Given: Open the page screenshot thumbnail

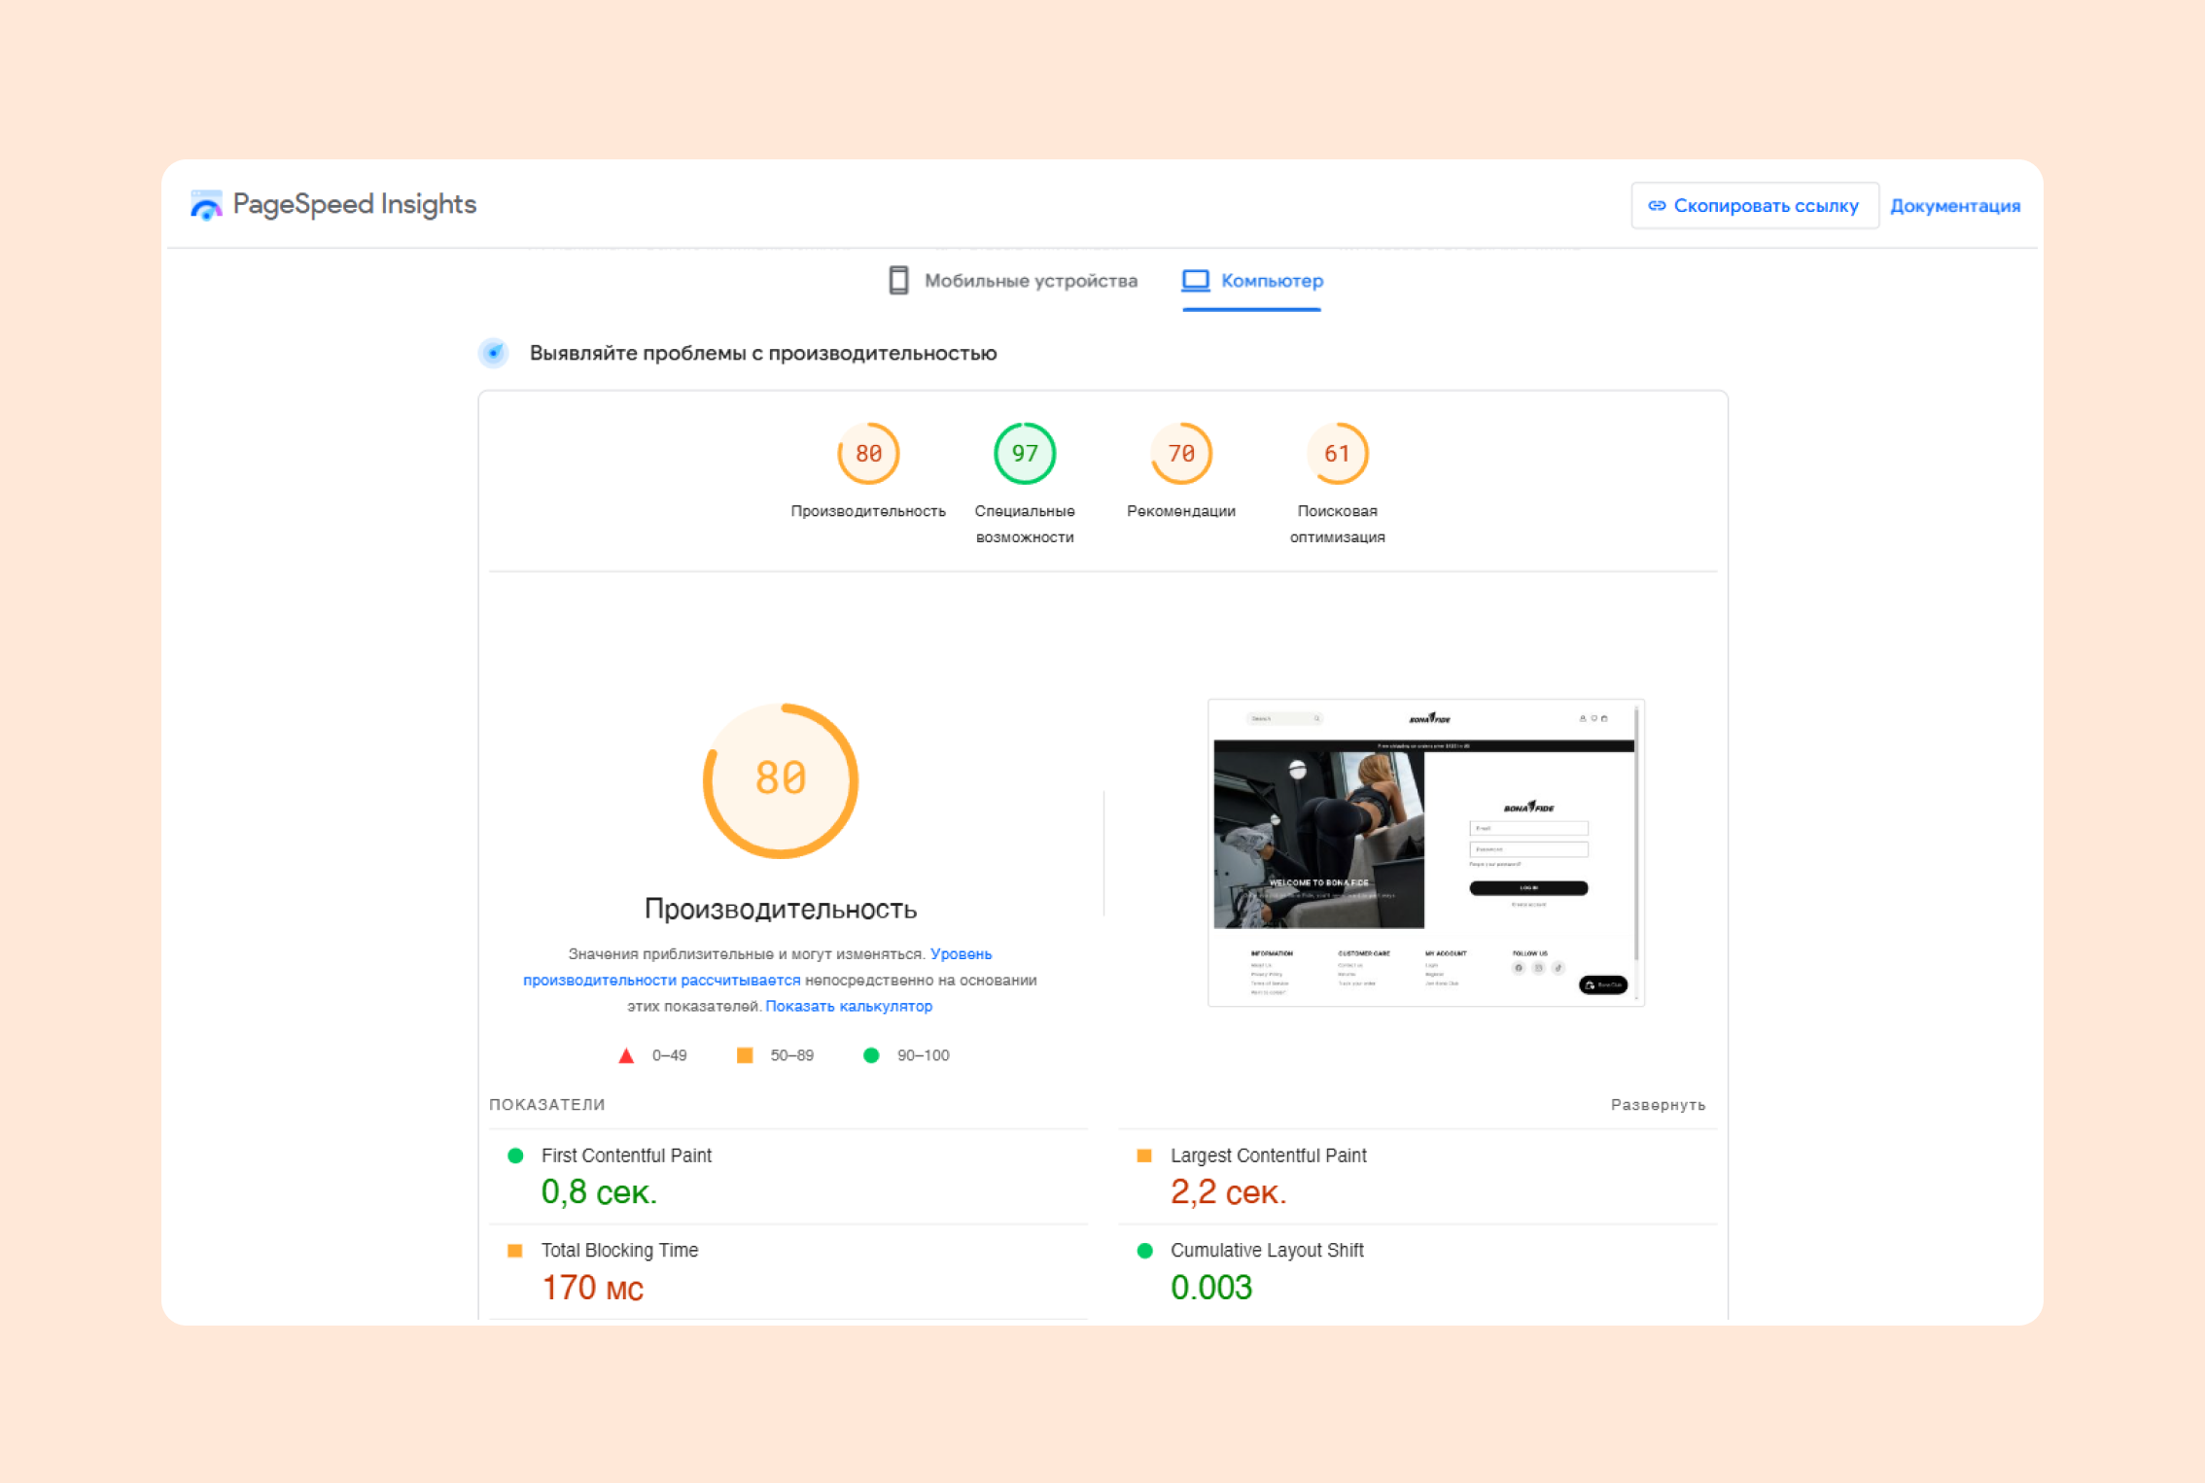Looking at the screenshot, I should pyautogui.click(x=1425, y=852).
